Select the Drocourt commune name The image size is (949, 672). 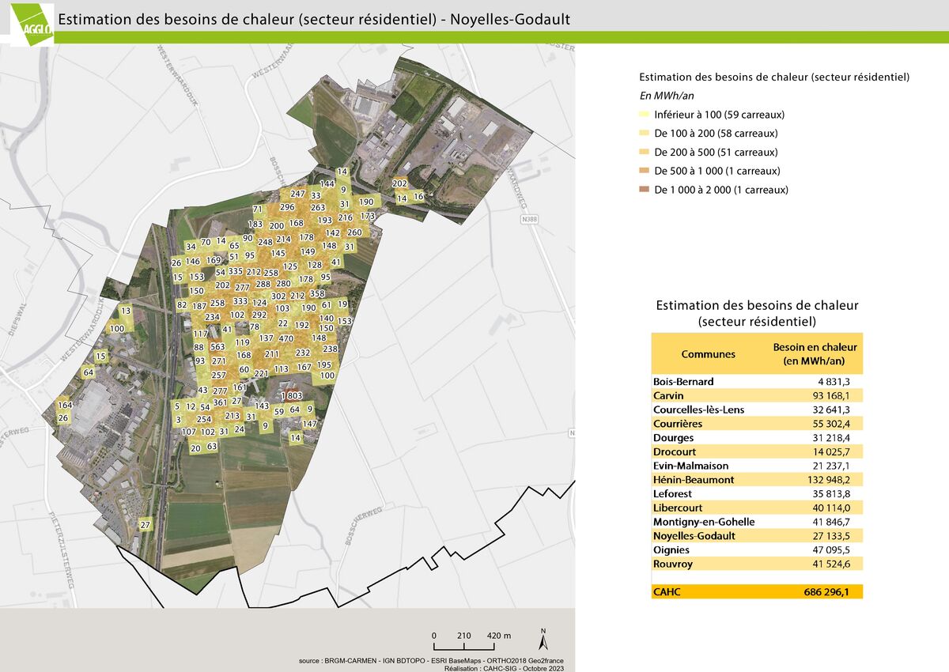tap(675, 451)
